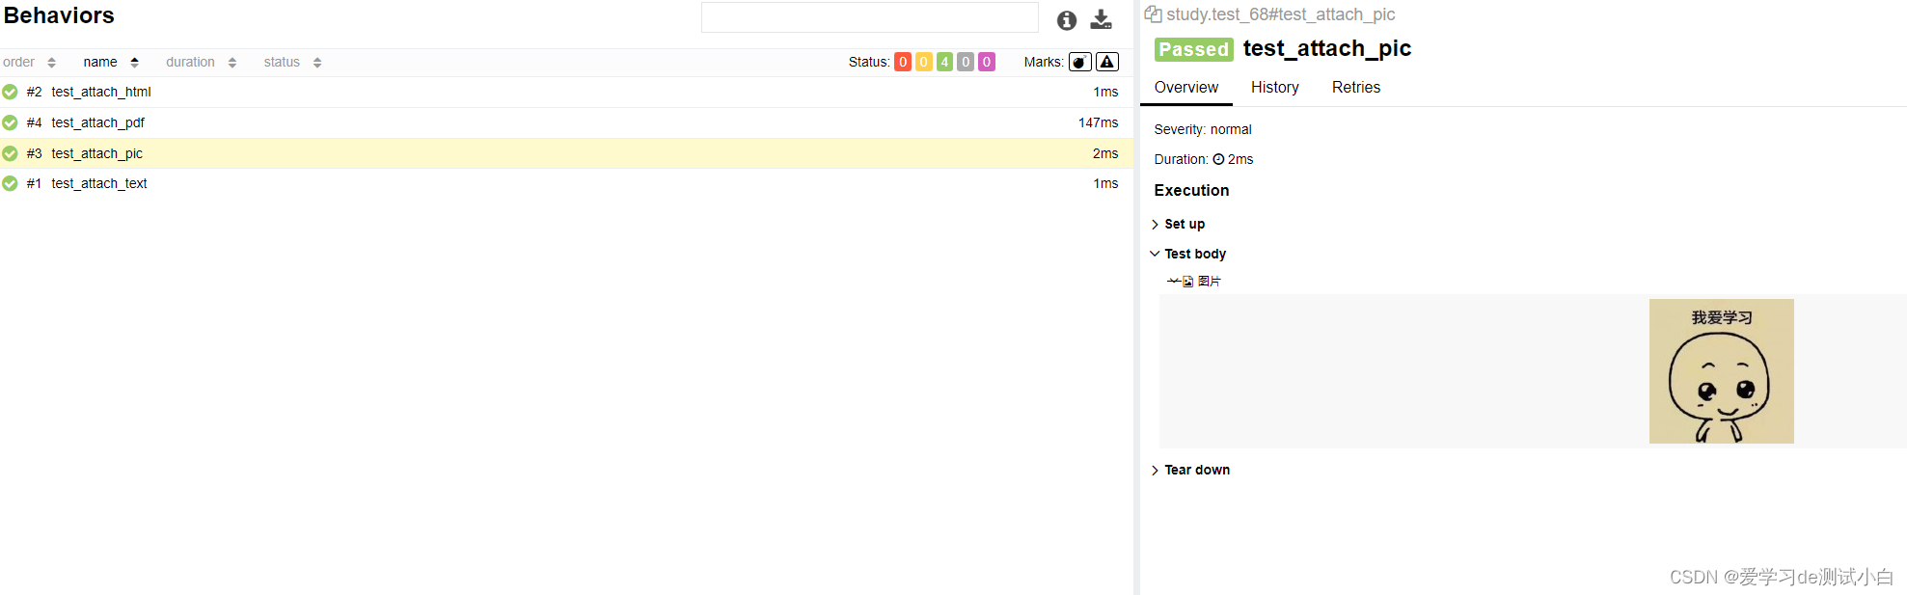Image resolution: width=1907 pixels, height=595 pixels.
Task: Toggle passed status filter showing 4
Action: point(944,62)
